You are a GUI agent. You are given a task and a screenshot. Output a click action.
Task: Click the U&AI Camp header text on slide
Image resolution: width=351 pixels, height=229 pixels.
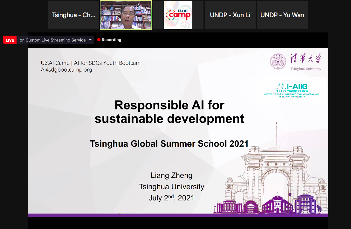point(91,63)
